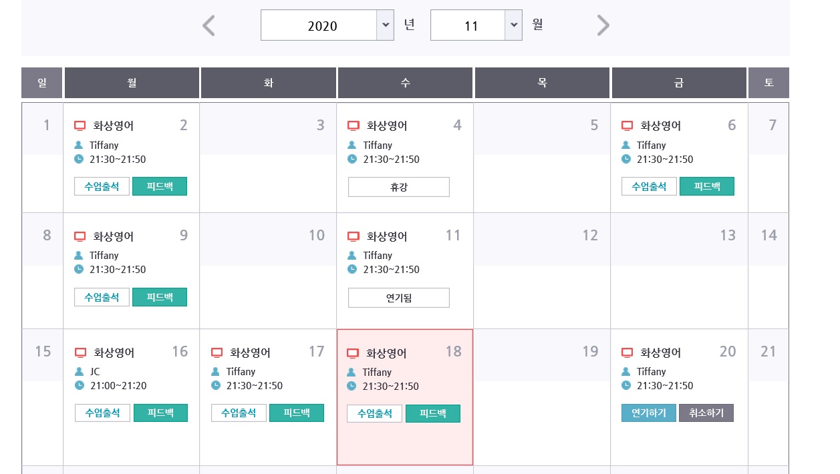Click monitor icon on November 18 class
The width and height of the screenshot is (840, 474).
[x=353, y=353]
